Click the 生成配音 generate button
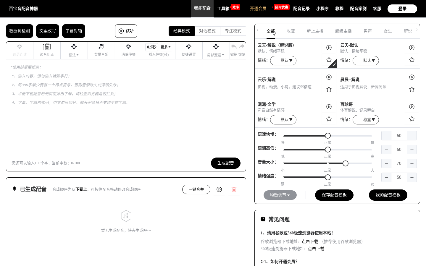This screenshot has width=426, height=266. pos(226,163)
